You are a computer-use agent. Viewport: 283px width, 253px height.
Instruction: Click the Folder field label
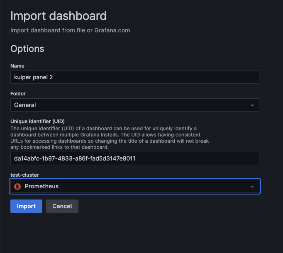click(18, 93)
